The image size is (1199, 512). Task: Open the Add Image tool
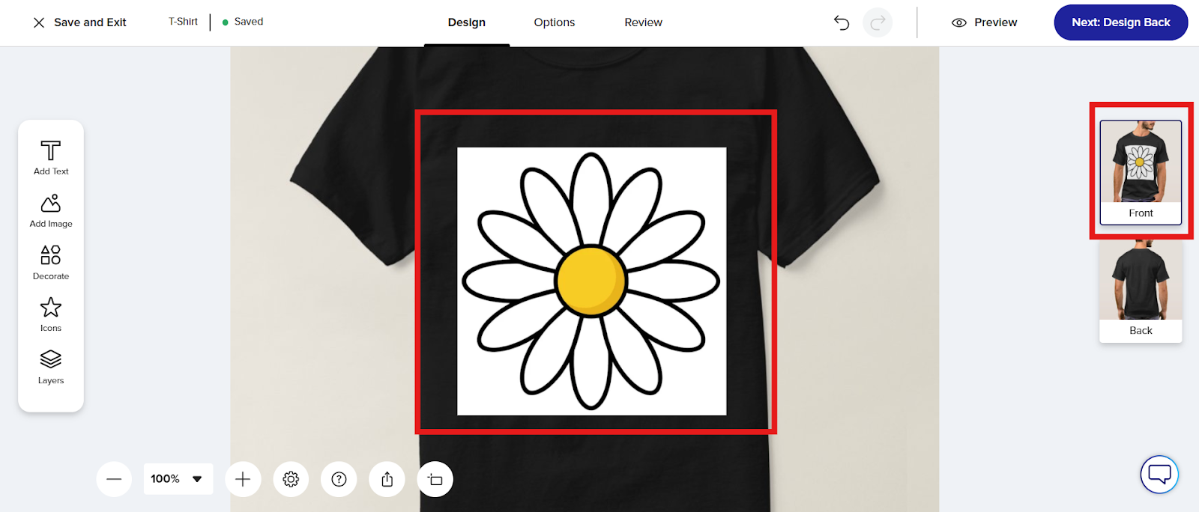[51, 210]
